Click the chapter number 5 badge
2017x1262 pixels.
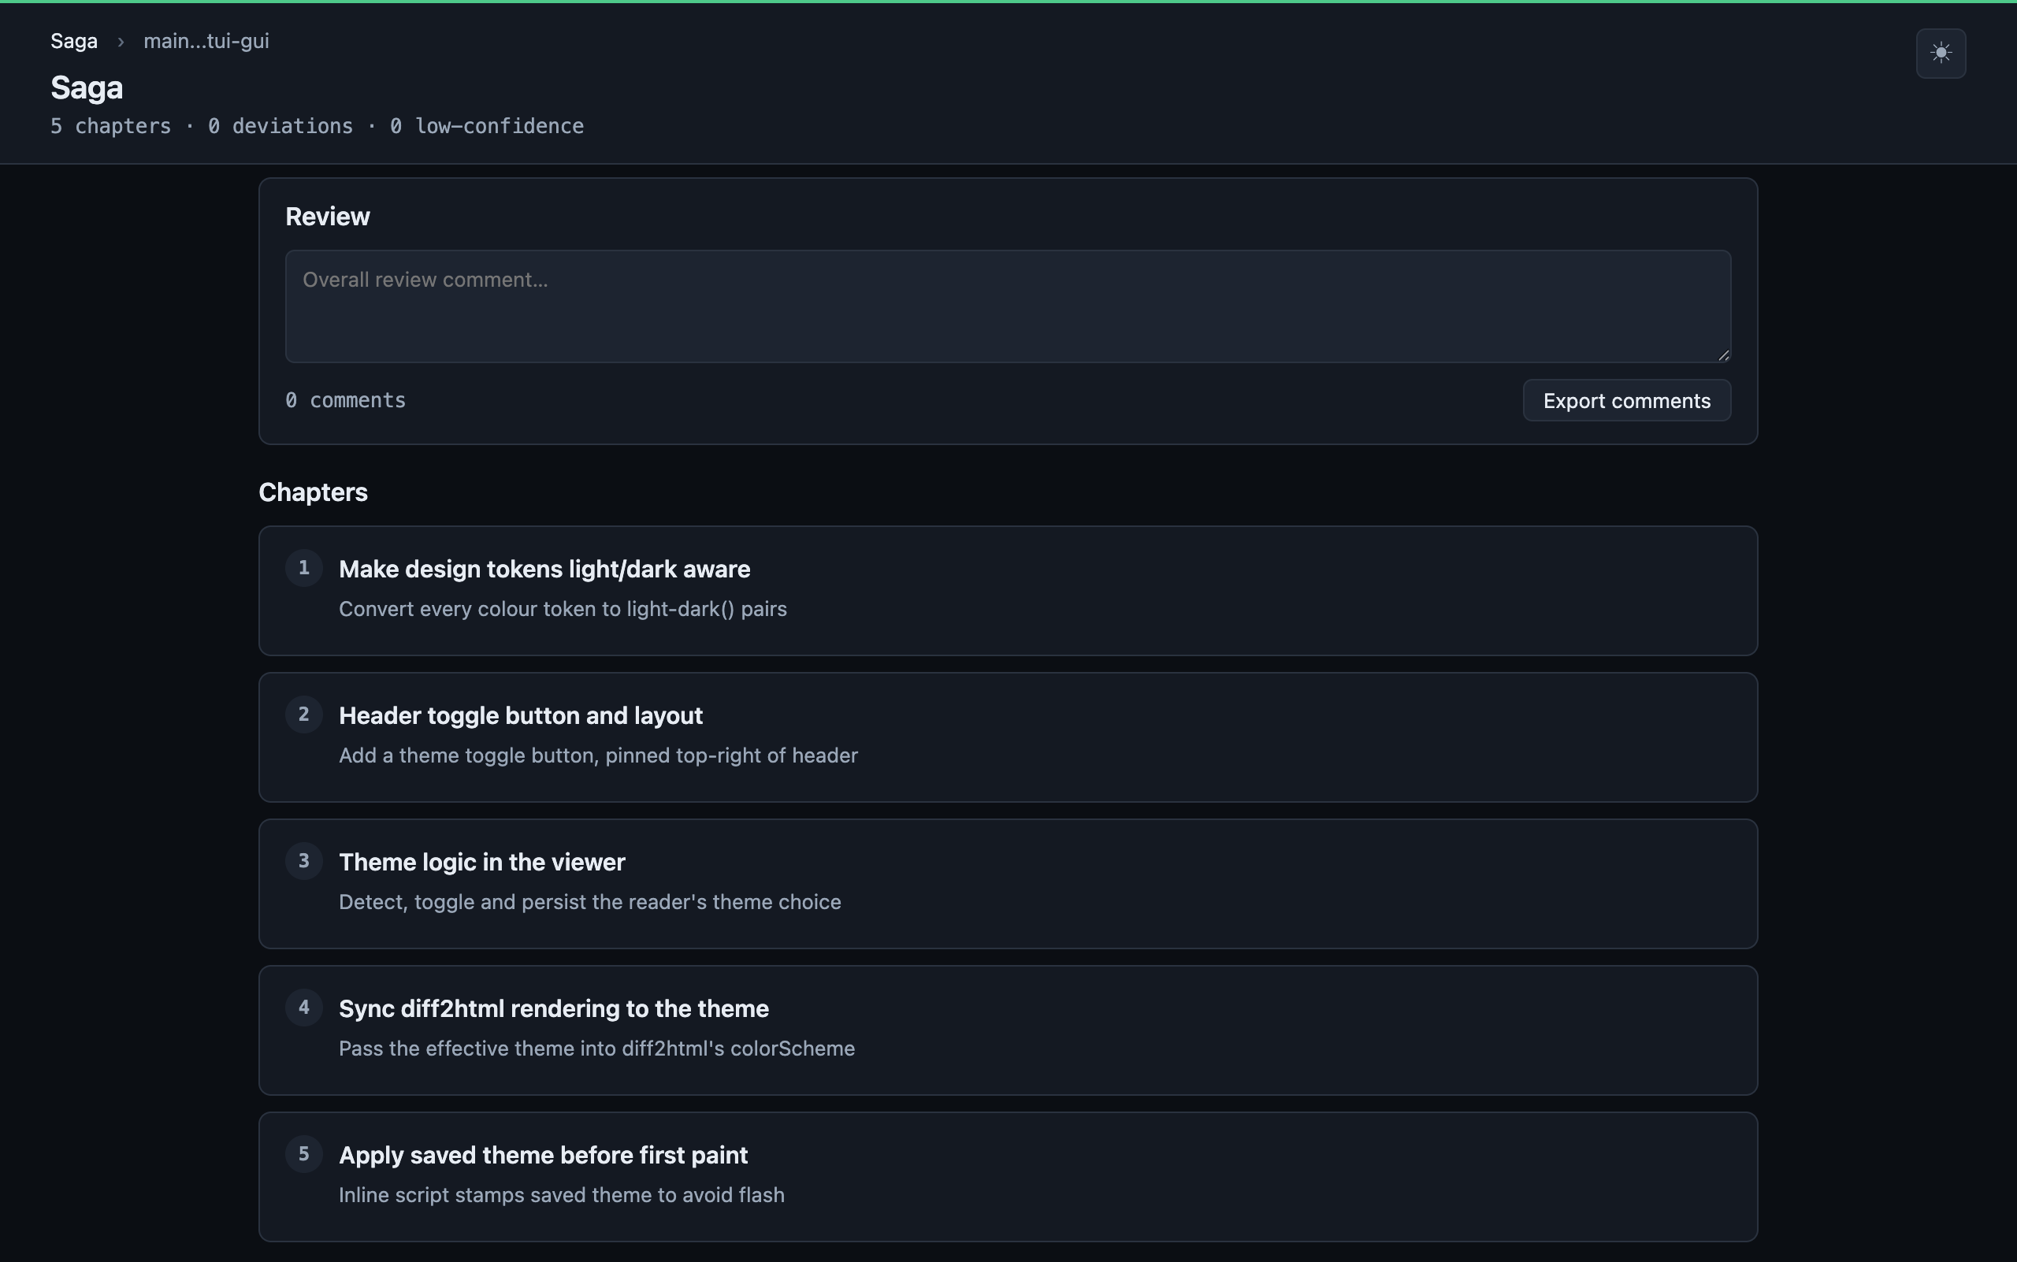(304, 1153)
